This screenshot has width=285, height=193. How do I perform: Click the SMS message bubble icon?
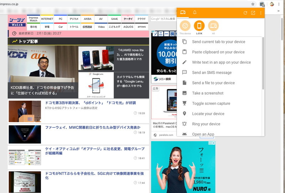click(185, 72)
